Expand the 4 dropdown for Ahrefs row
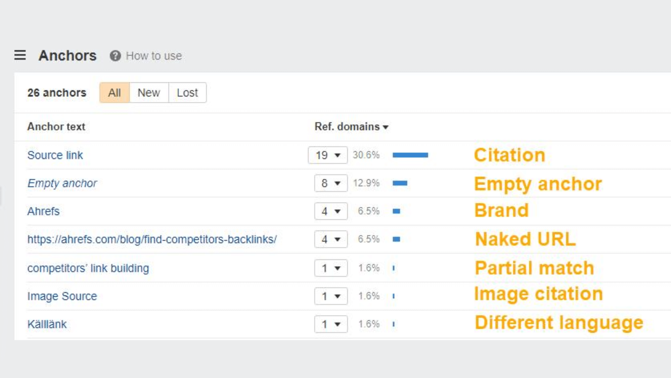Screen dimensions: 671x378 [331, 211]
